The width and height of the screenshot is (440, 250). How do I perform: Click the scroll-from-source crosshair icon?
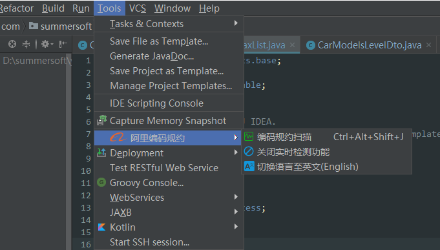tap(12, 44)
